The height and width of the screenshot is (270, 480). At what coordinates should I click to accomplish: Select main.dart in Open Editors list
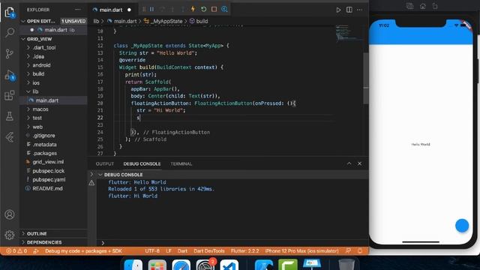[53, 30]
